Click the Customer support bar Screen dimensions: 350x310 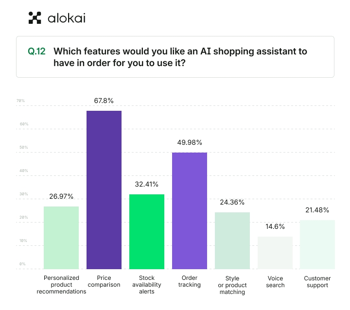[x=317, y=244]
